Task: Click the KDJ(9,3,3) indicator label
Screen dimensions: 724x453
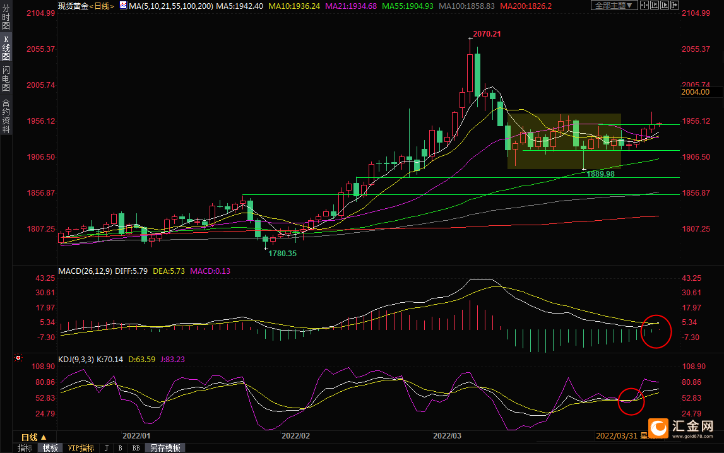Action: click(76, 360)
